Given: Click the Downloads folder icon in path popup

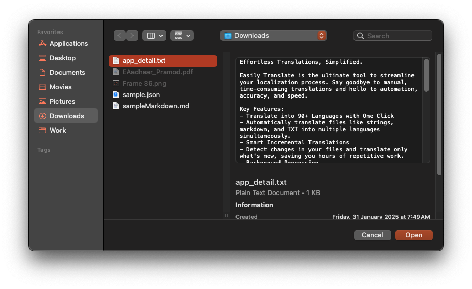Looking at the screenshot, I should point(228,36).
